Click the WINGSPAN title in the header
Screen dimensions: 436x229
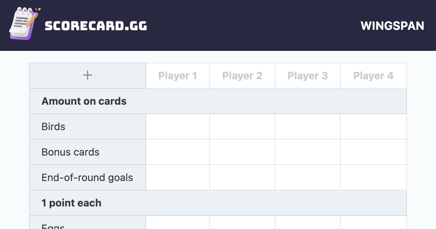pyautogui.click(x=392, y=26)
